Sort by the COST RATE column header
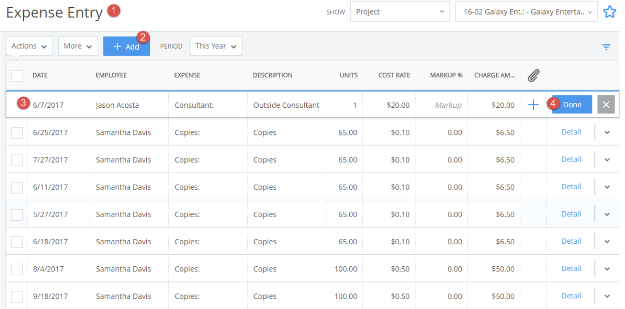This screenshot has height=309, width=625. (x=394, y=75)
